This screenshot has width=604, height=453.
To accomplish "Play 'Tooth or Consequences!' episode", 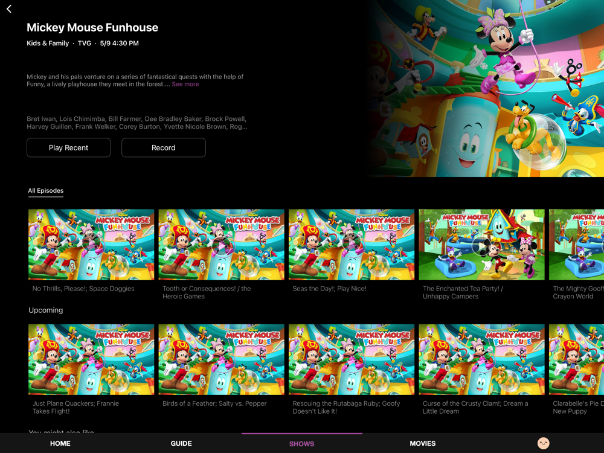I will tap(222, 245).
